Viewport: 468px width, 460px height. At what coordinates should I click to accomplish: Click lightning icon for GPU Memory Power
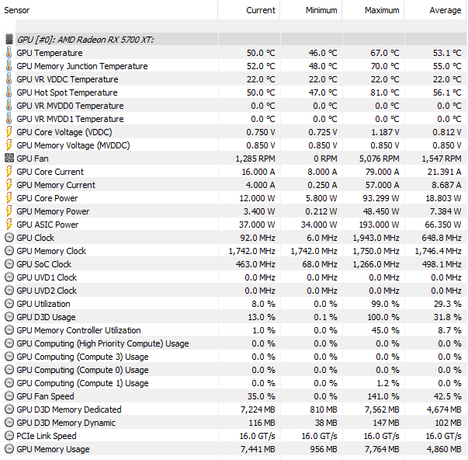coord(9,211)
